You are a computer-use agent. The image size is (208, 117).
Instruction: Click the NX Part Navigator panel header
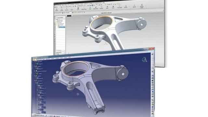[61, 18]
